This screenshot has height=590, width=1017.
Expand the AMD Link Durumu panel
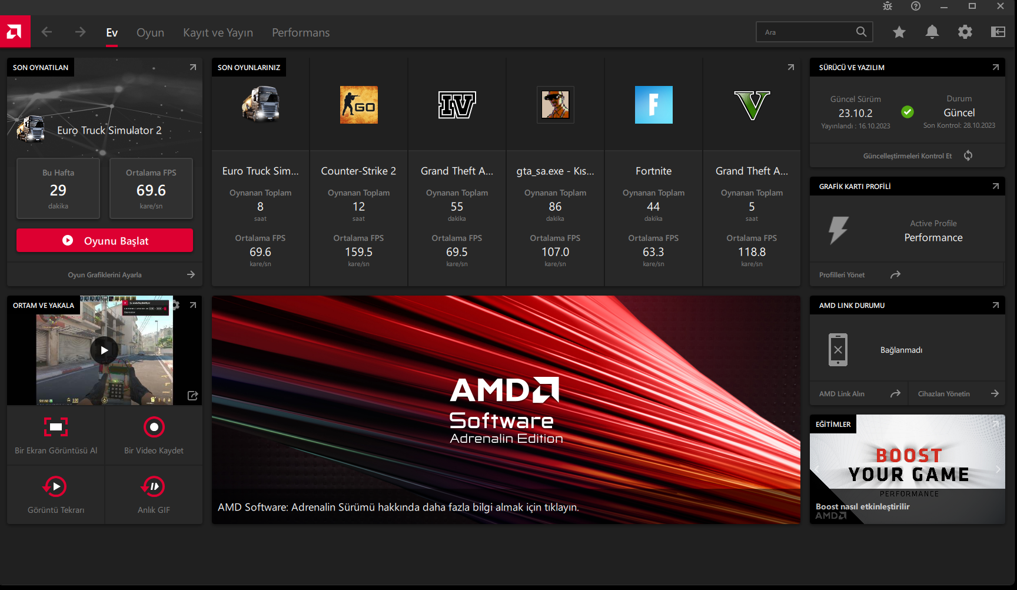click(x=995, y=305)
